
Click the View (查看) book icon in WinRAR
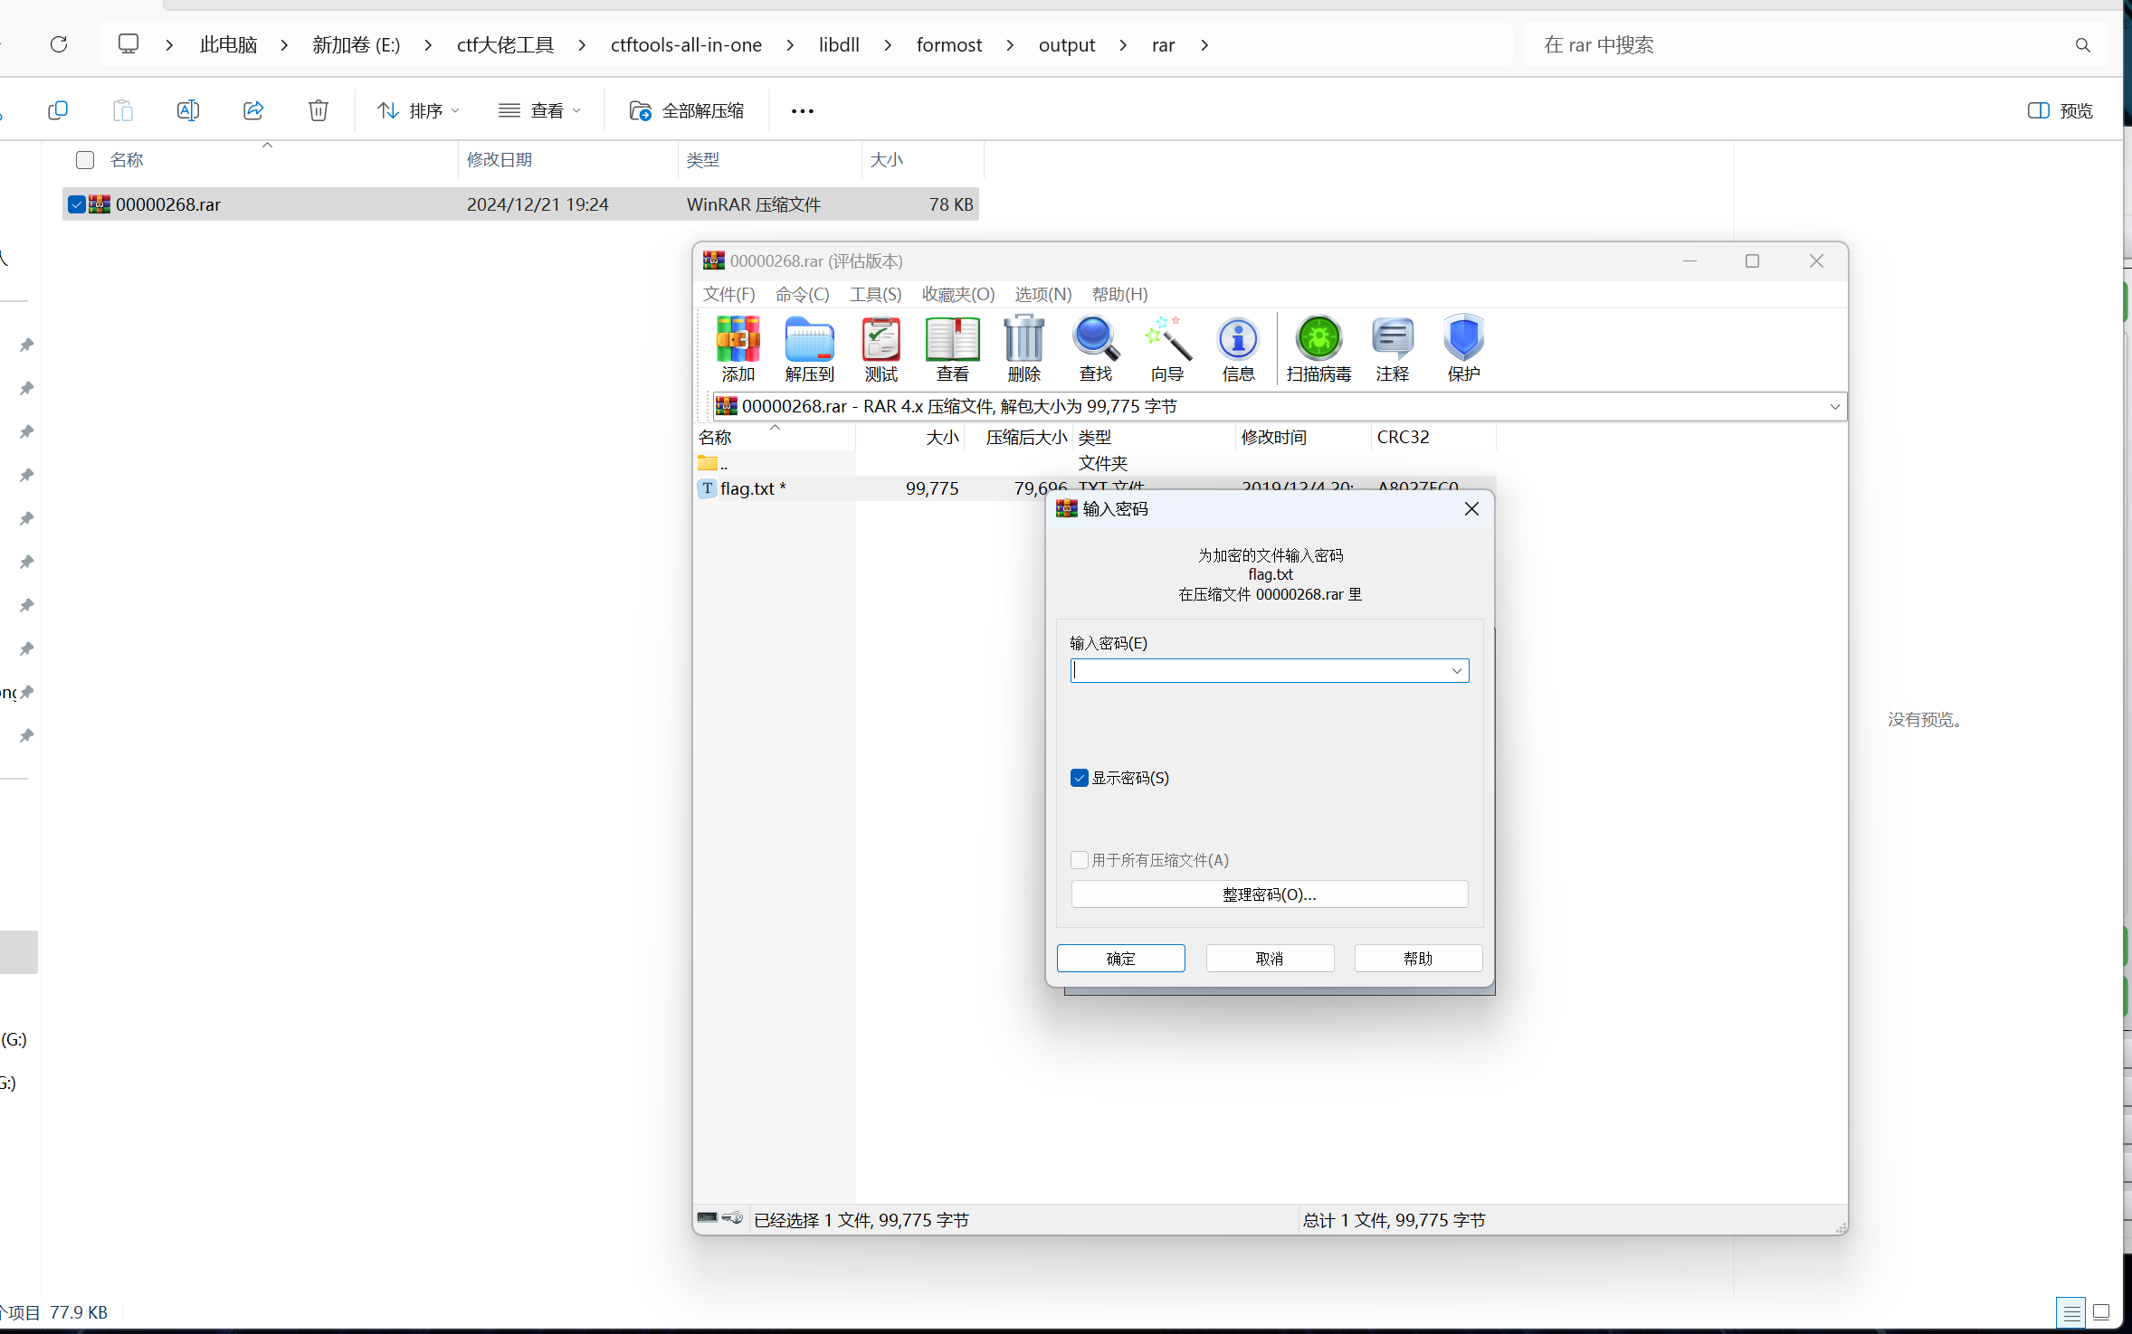[x=952, y=348]
